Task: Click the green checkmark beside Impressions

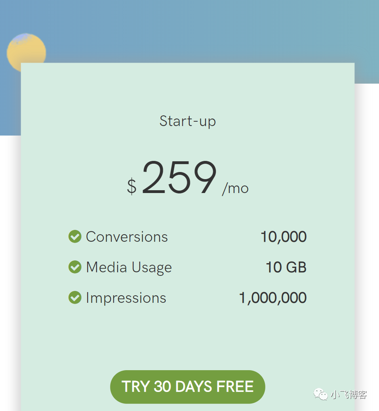Action: click(x=75, y=298)
